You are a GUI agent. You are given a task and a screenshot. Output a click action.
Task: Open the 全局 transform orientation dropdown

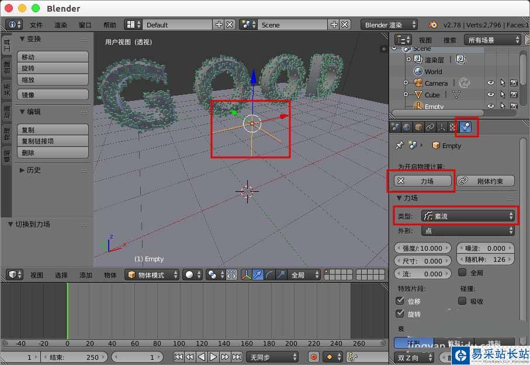pyautogui.click(x=303, y=275)
